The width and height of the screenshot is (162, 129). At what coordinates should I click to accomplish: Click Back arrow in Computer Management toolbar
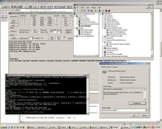(75, 11)
